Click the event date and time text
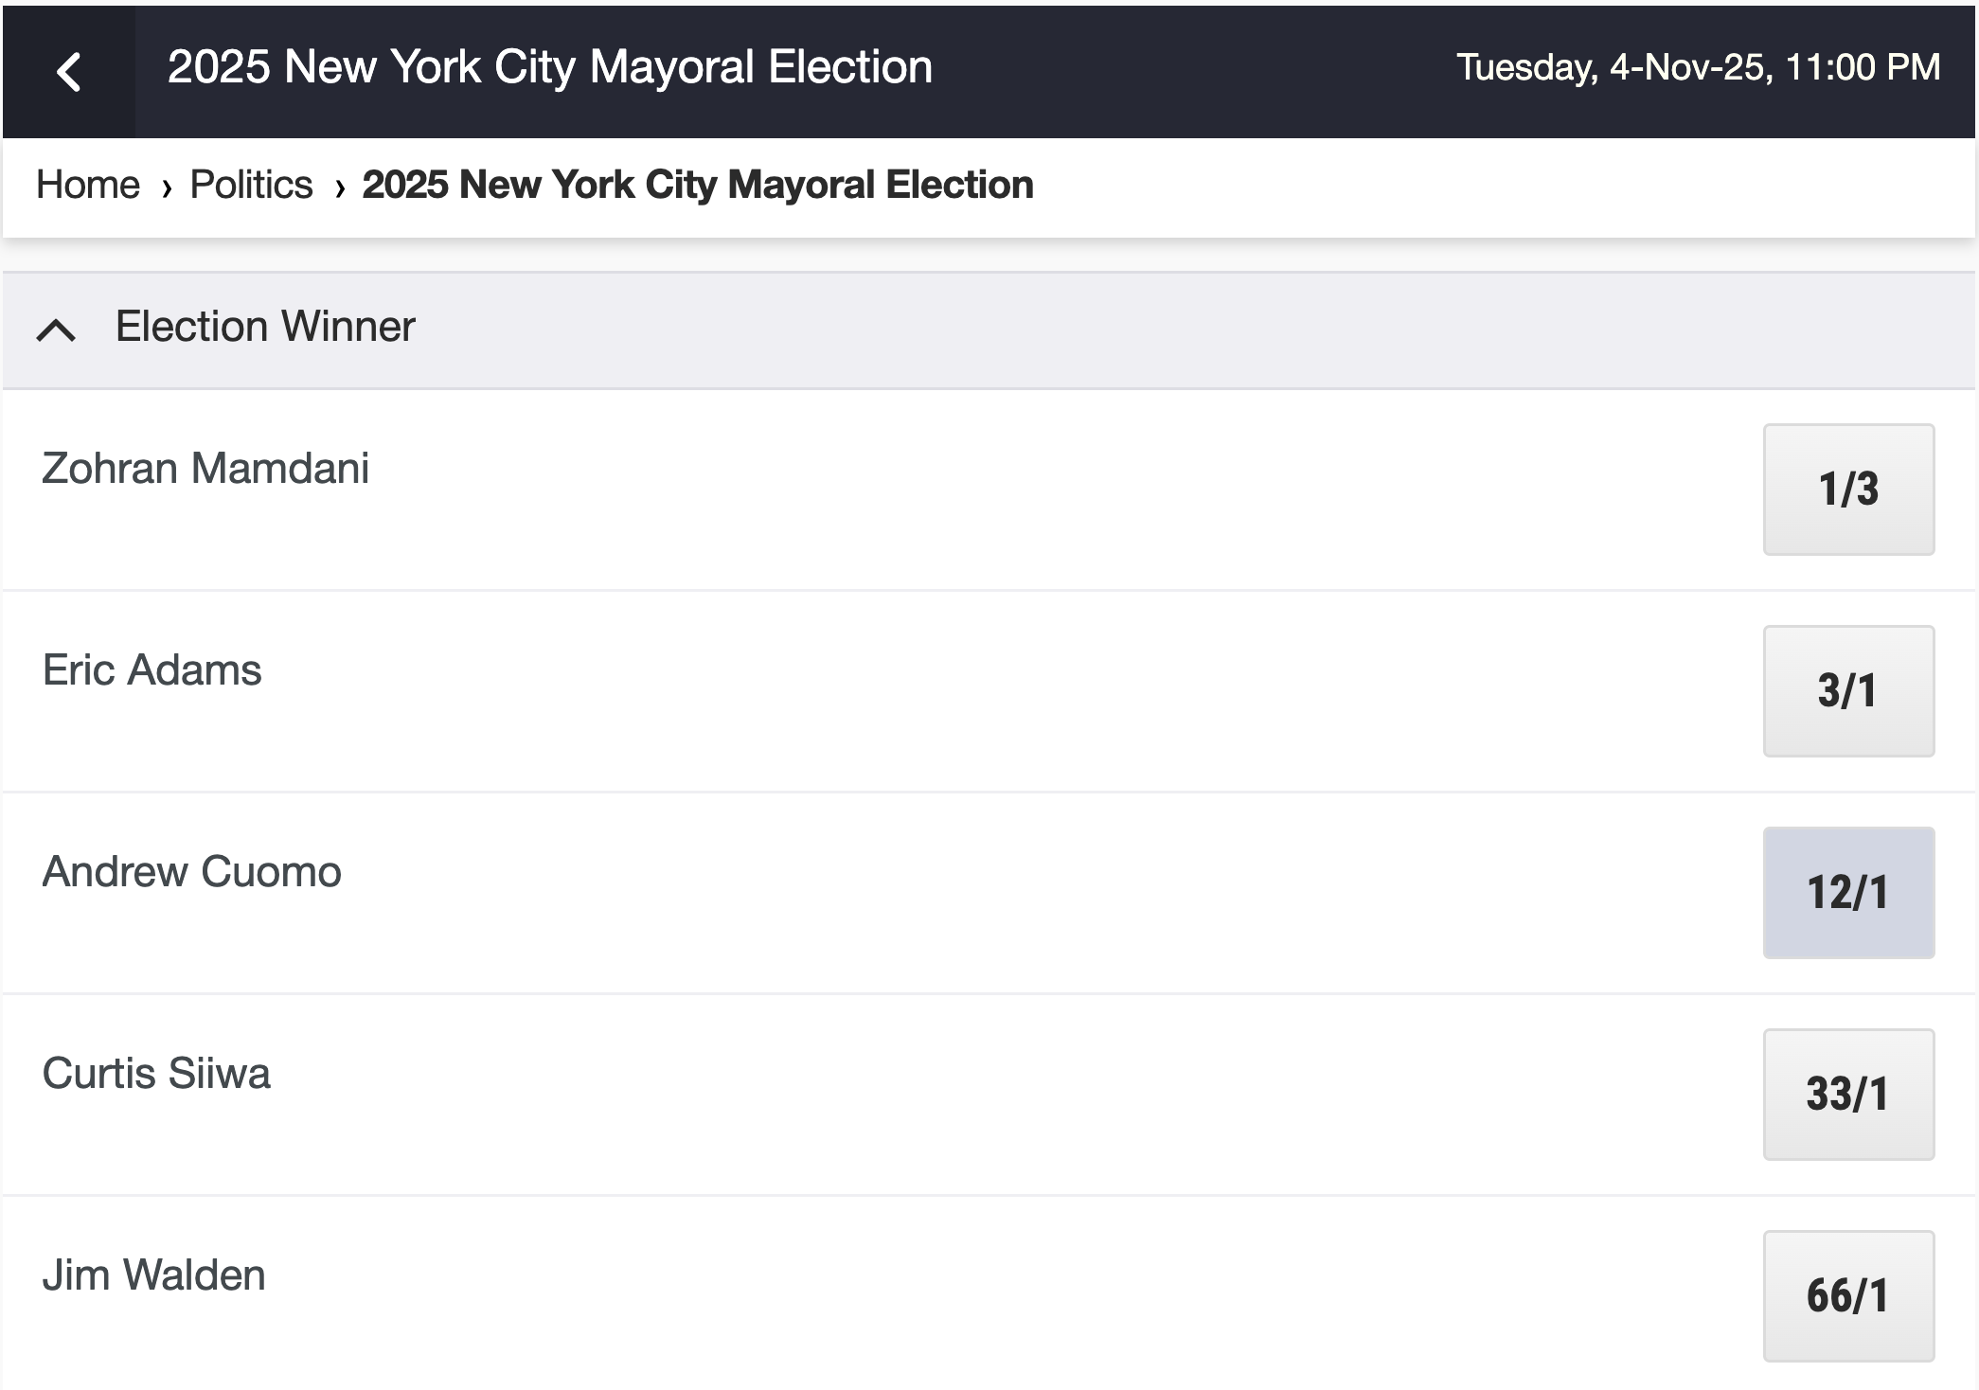The width and height of the screenshot is (1979, 1390). 1698,67
